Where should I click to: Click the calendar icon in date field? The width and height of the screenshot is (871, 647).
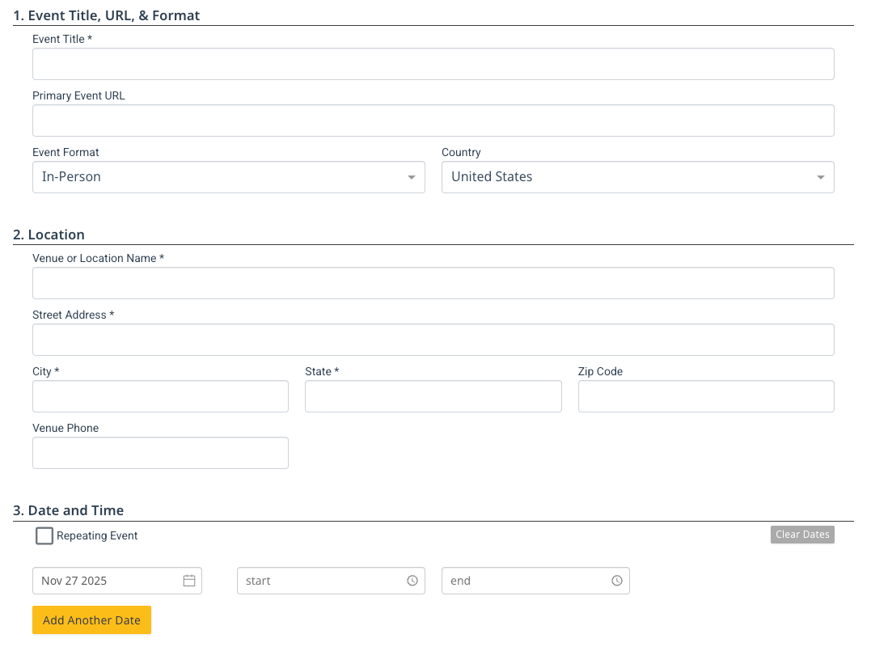click(189, 581)
